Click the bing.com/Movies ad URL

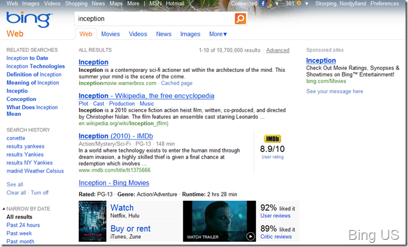point(326,81)
